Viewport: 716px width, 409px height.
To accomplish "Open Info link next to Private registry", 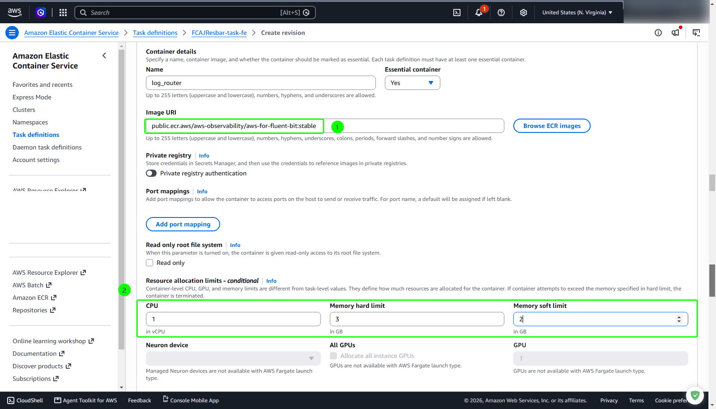I will [204, 156].
